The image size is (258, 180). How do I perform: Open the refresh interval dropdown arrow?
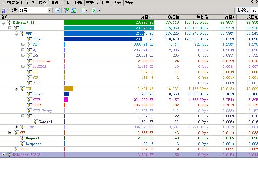[x=99, y=11]
